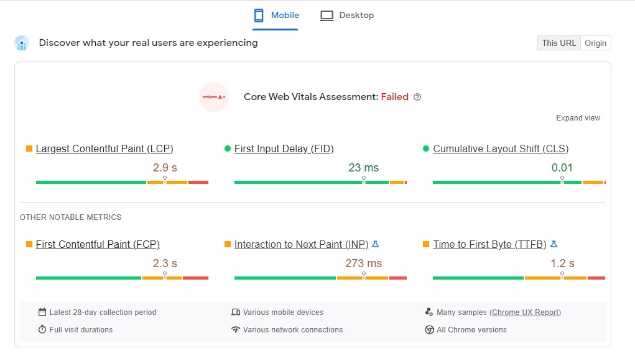
Task: Open First Contentful Paint (FCP) link
Action: (98, 244)
